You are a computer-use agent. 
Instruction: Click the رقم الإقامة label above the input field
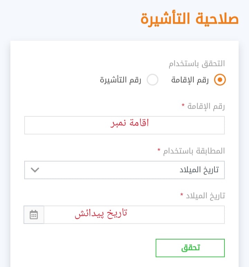tap(206, 106)
